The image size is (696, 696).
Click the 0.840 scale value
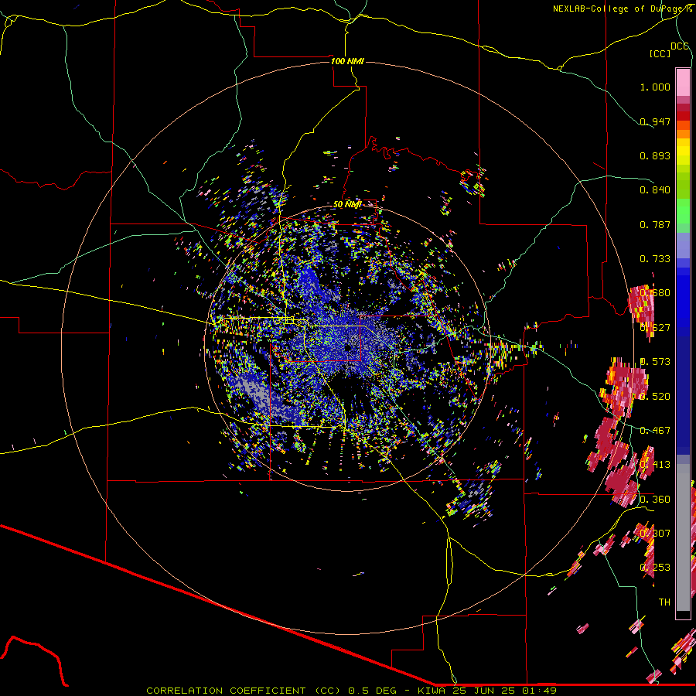[655, 190]
